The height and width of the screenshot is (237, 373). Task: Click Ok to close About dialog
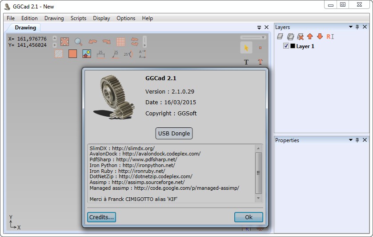pos(249,217)
